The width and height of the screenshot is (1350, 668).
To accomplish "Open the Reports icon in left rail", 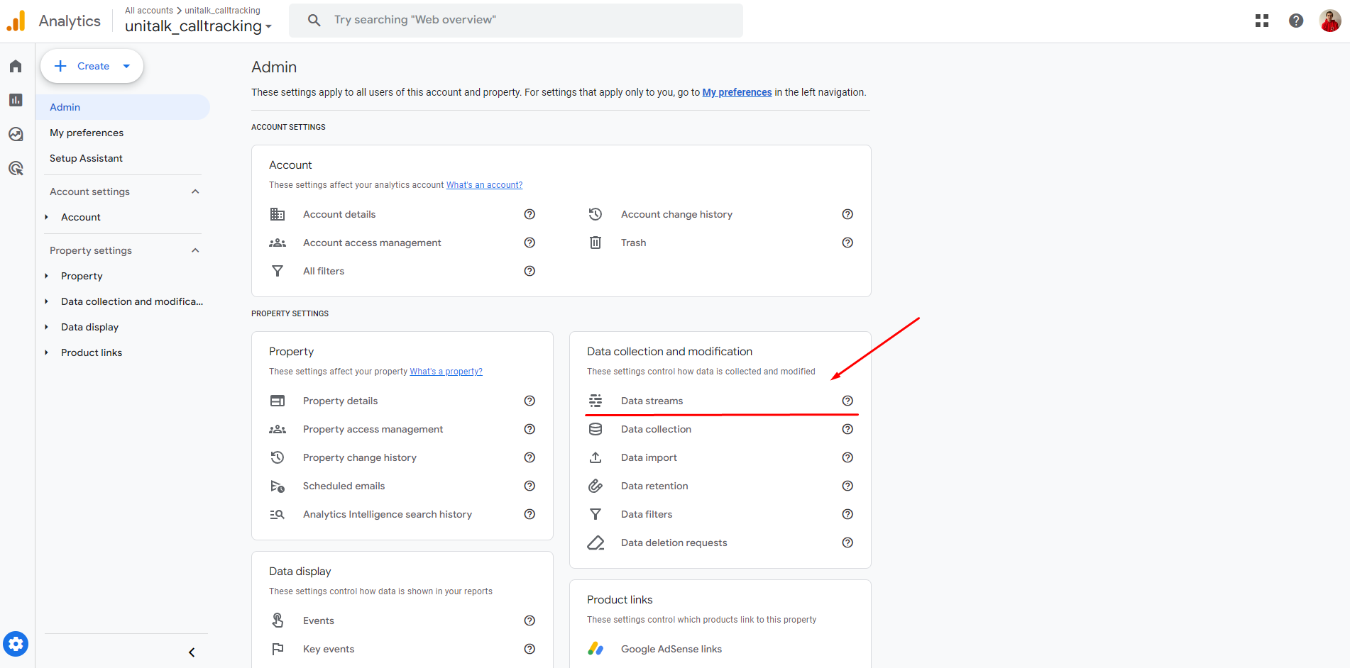I will (16, 100).
